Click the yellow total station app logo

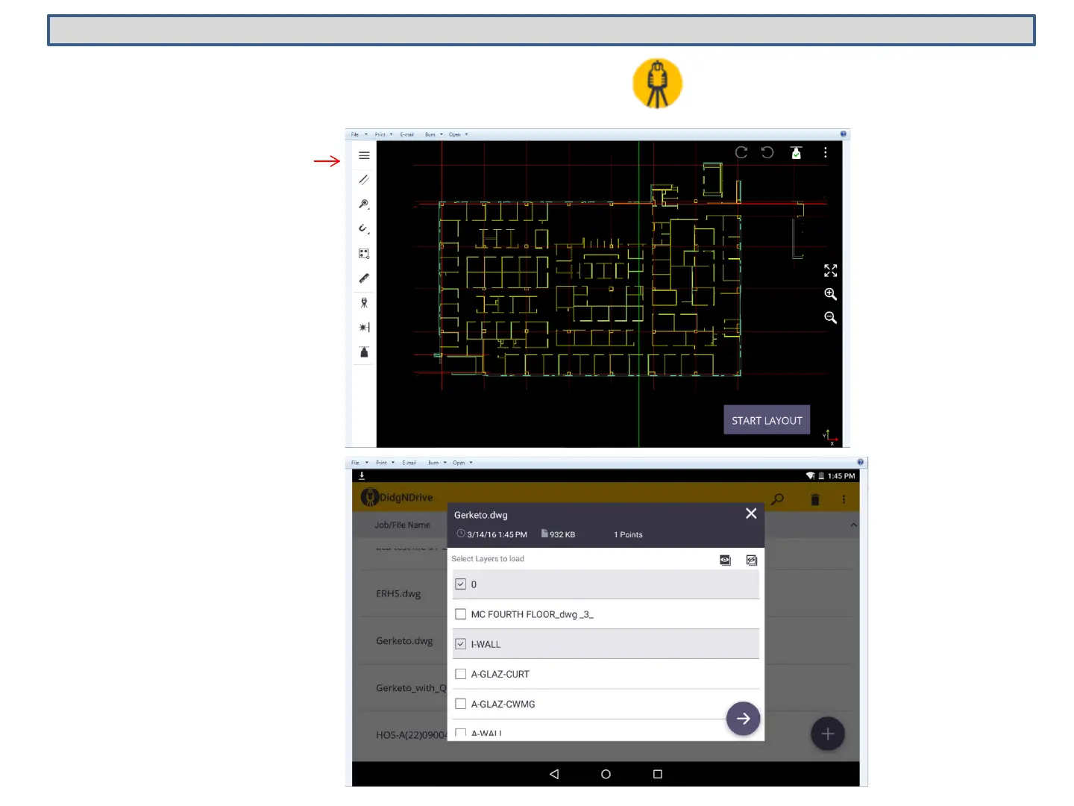[657, 84]
